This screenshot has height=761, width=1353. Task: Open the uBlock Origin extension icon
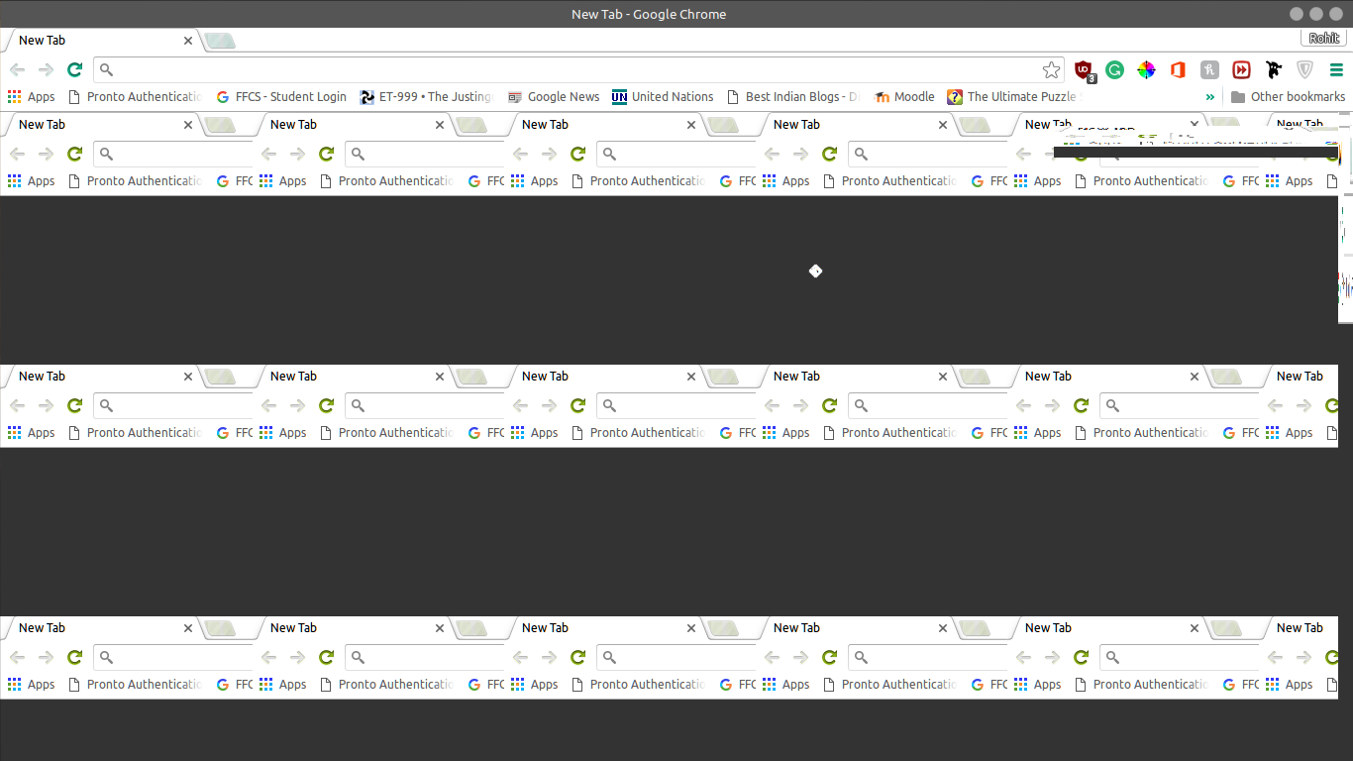(x=1084, y=69)
